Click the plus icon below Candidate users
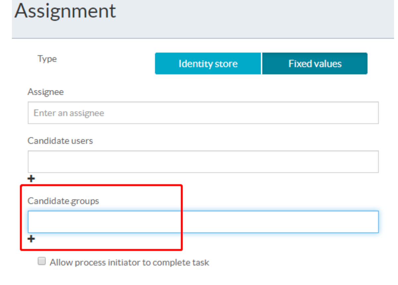398x285 pixels. (x=31, y=179)
